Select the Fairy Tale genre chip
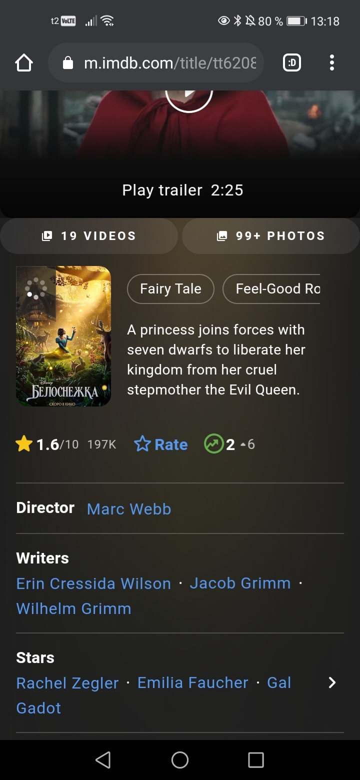Screen dimensions: 360x780 coord(170,289)
